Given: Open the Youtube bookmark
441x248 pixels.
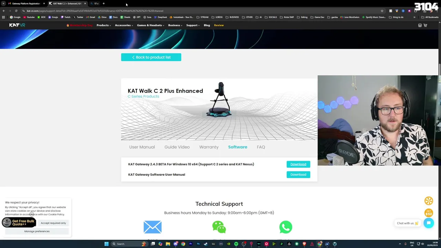Looking at the screenshot, I should click(29, 17).
